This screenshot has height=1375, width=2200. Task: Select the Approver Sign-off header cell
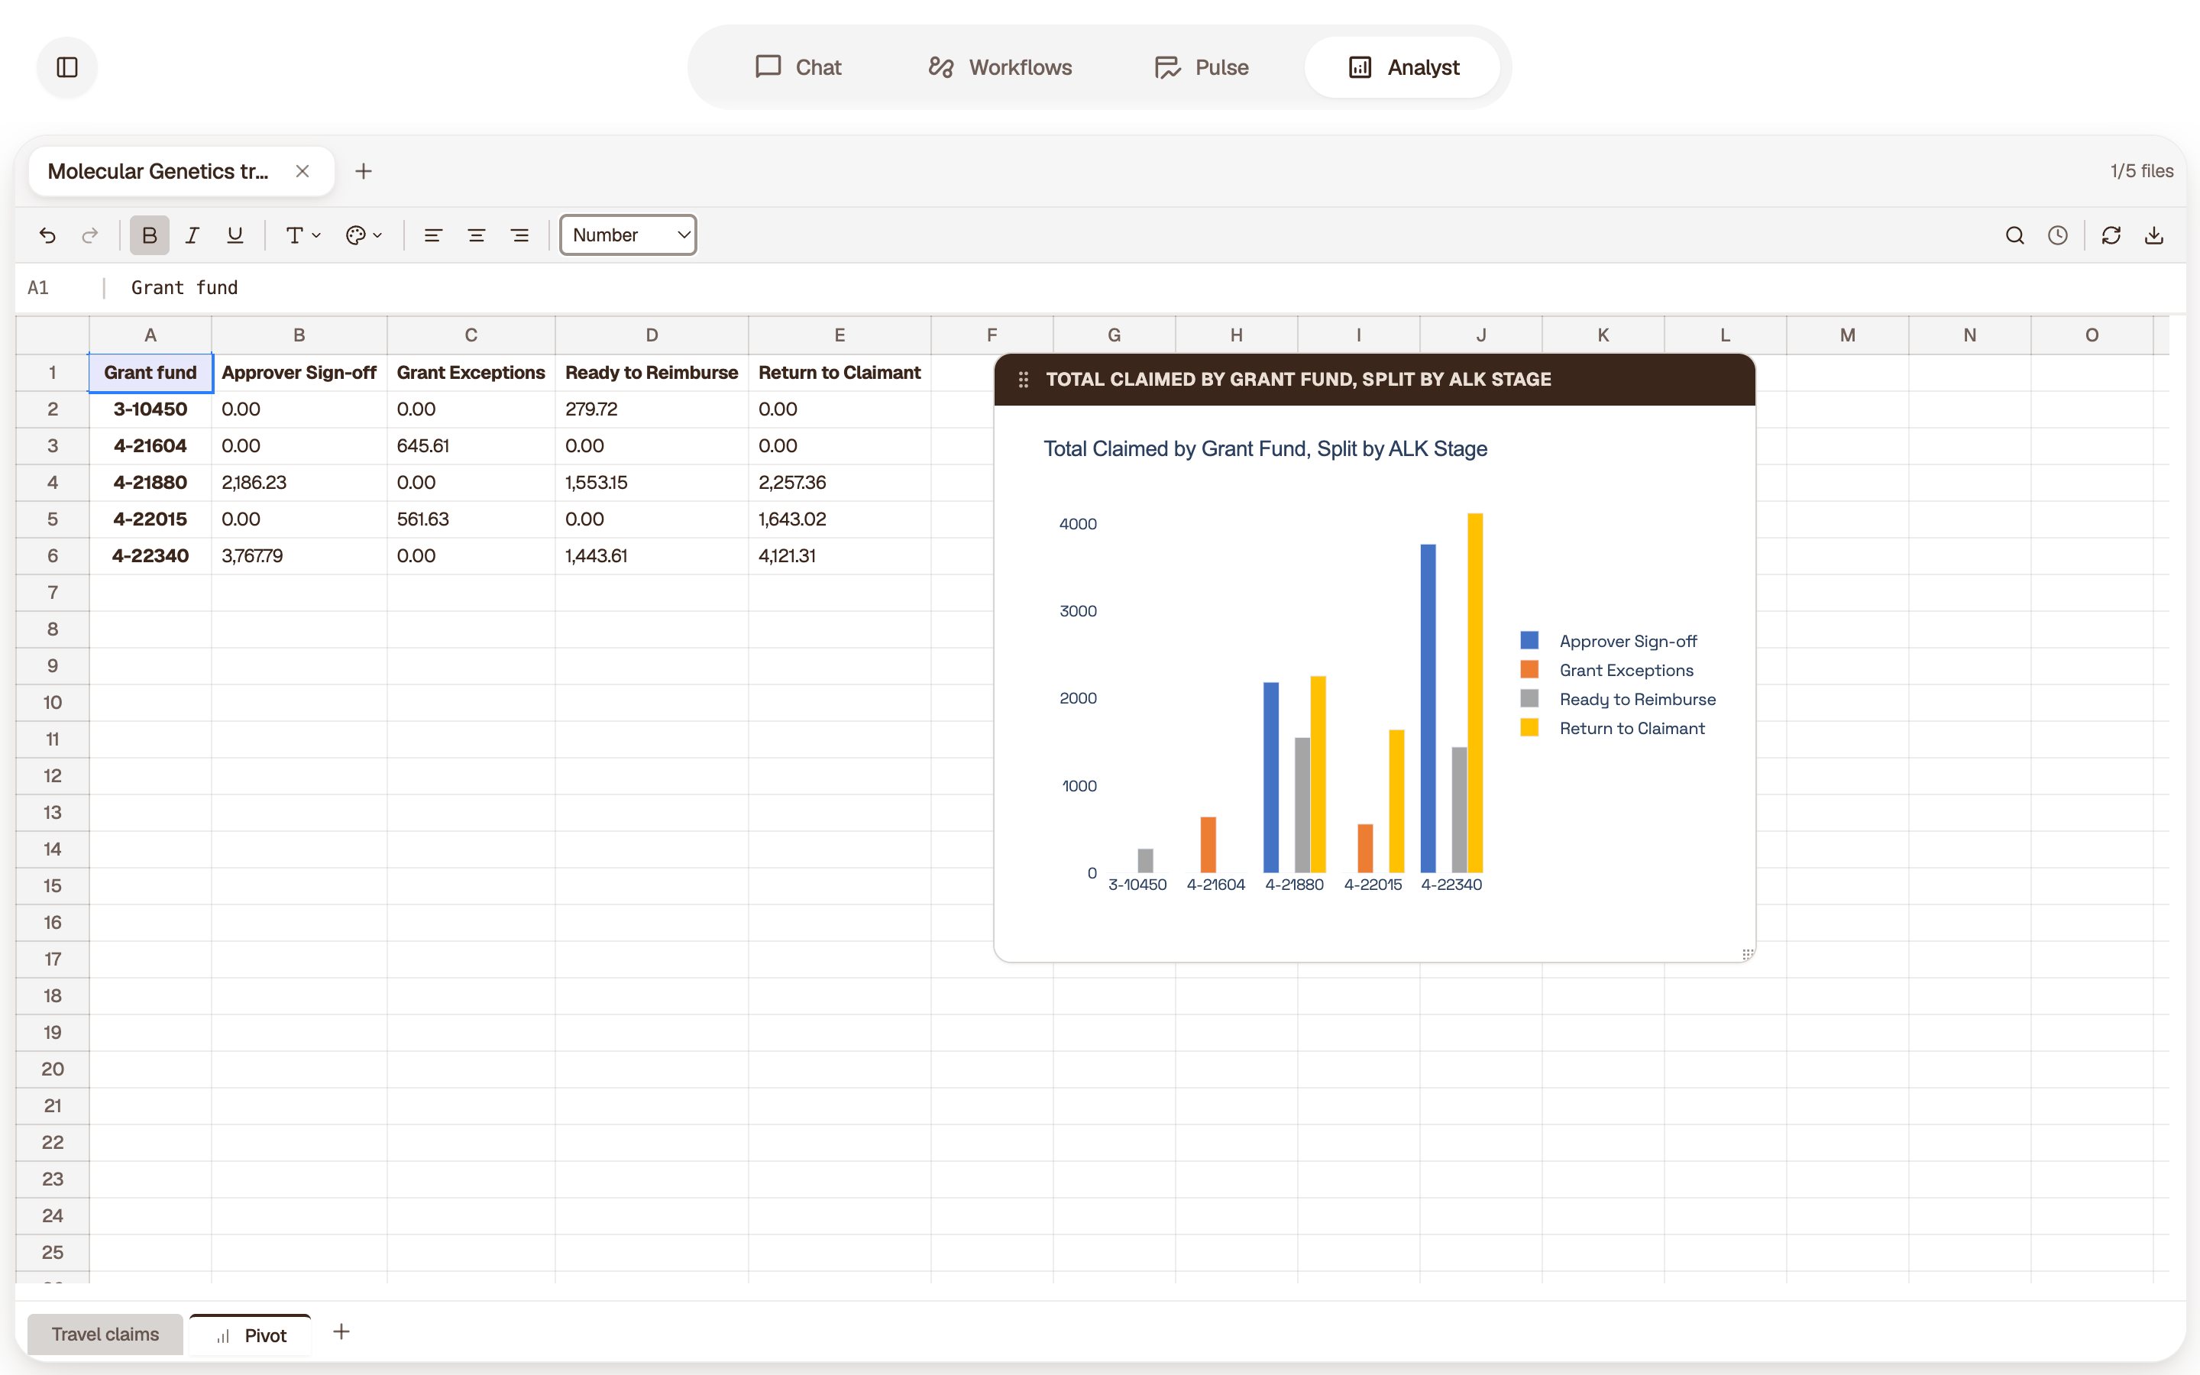(299, 373)
